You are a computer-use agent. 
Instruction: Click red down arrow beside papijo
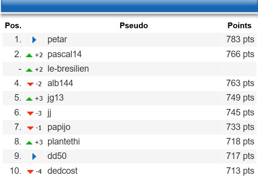30,128
